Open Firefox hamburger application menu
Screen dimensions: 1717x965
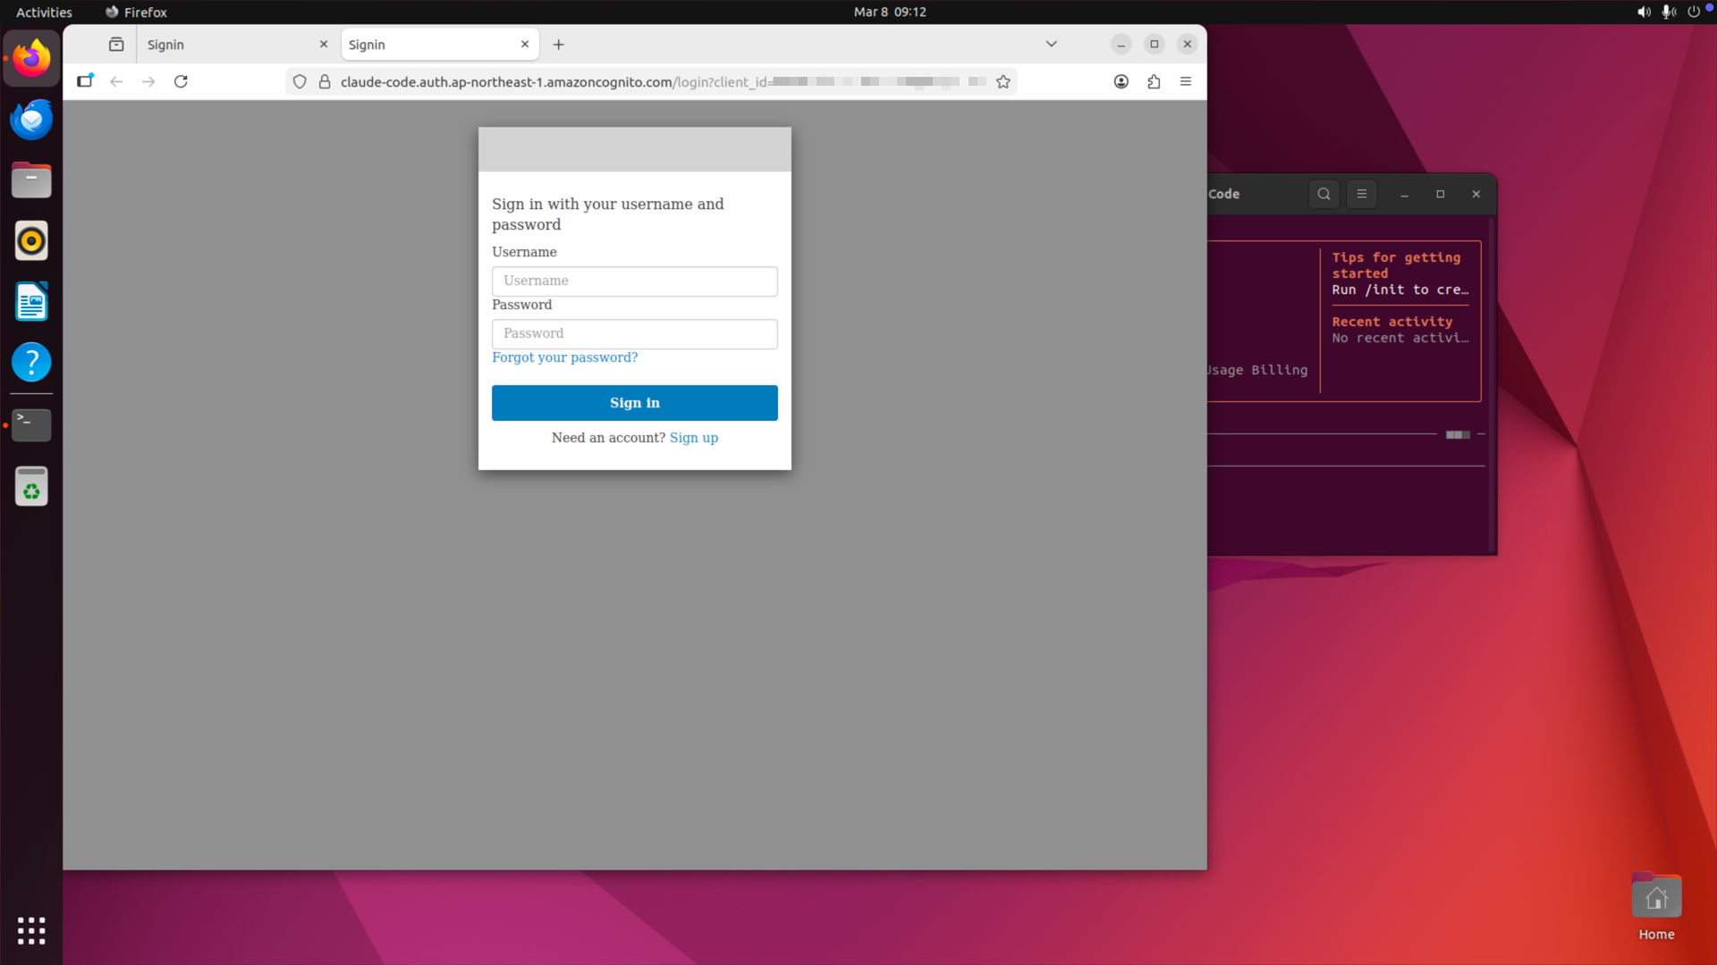pos(1186,81)
